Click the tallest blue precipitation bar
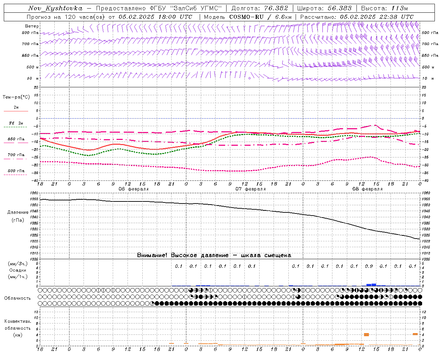Viewport: 440px width, 352px height. (374, 285)
